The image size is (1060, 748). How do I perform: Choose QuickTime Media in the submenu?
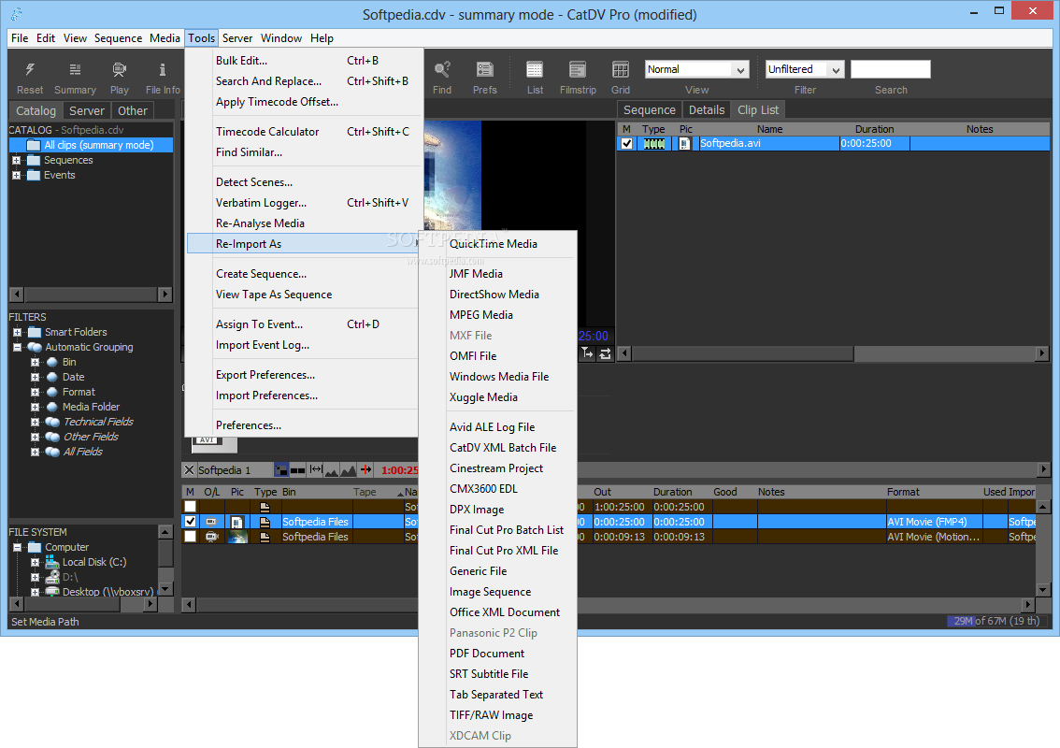pos(497,244)
